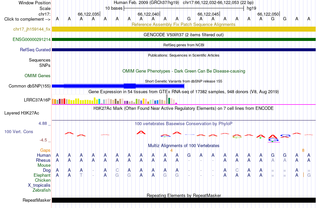
Task: Click the Gaps row label
Action: (x=45, y=150)
